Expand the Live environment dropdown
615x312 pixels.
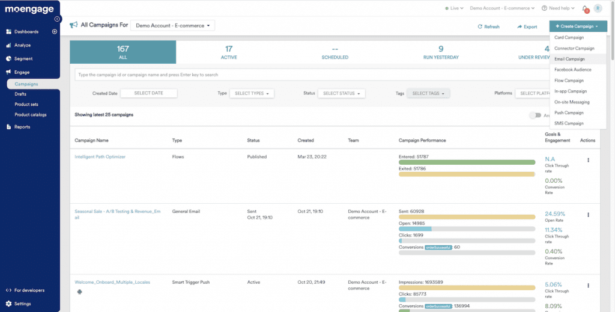(x=454, y=8)
